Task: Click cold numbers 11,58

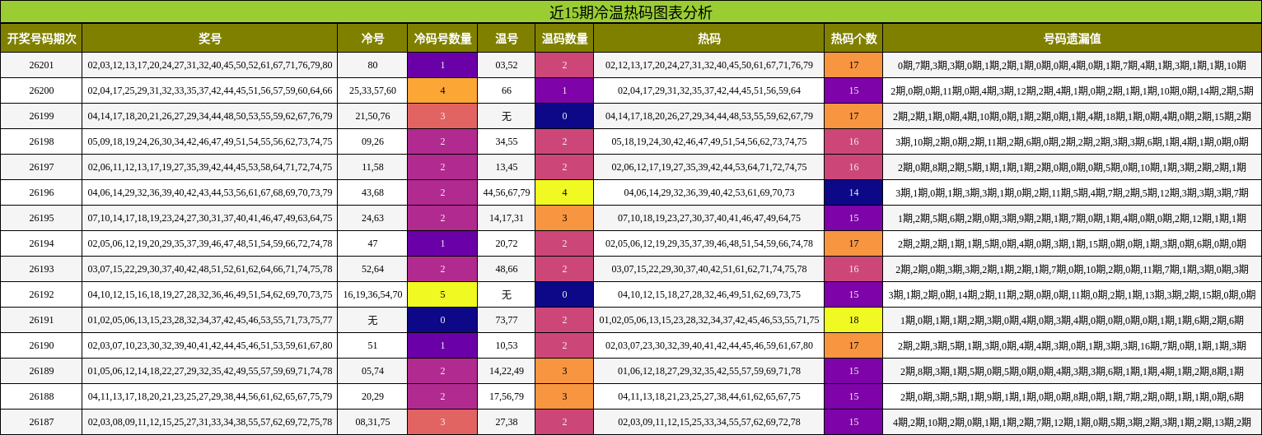Action: tap(373, 167)
